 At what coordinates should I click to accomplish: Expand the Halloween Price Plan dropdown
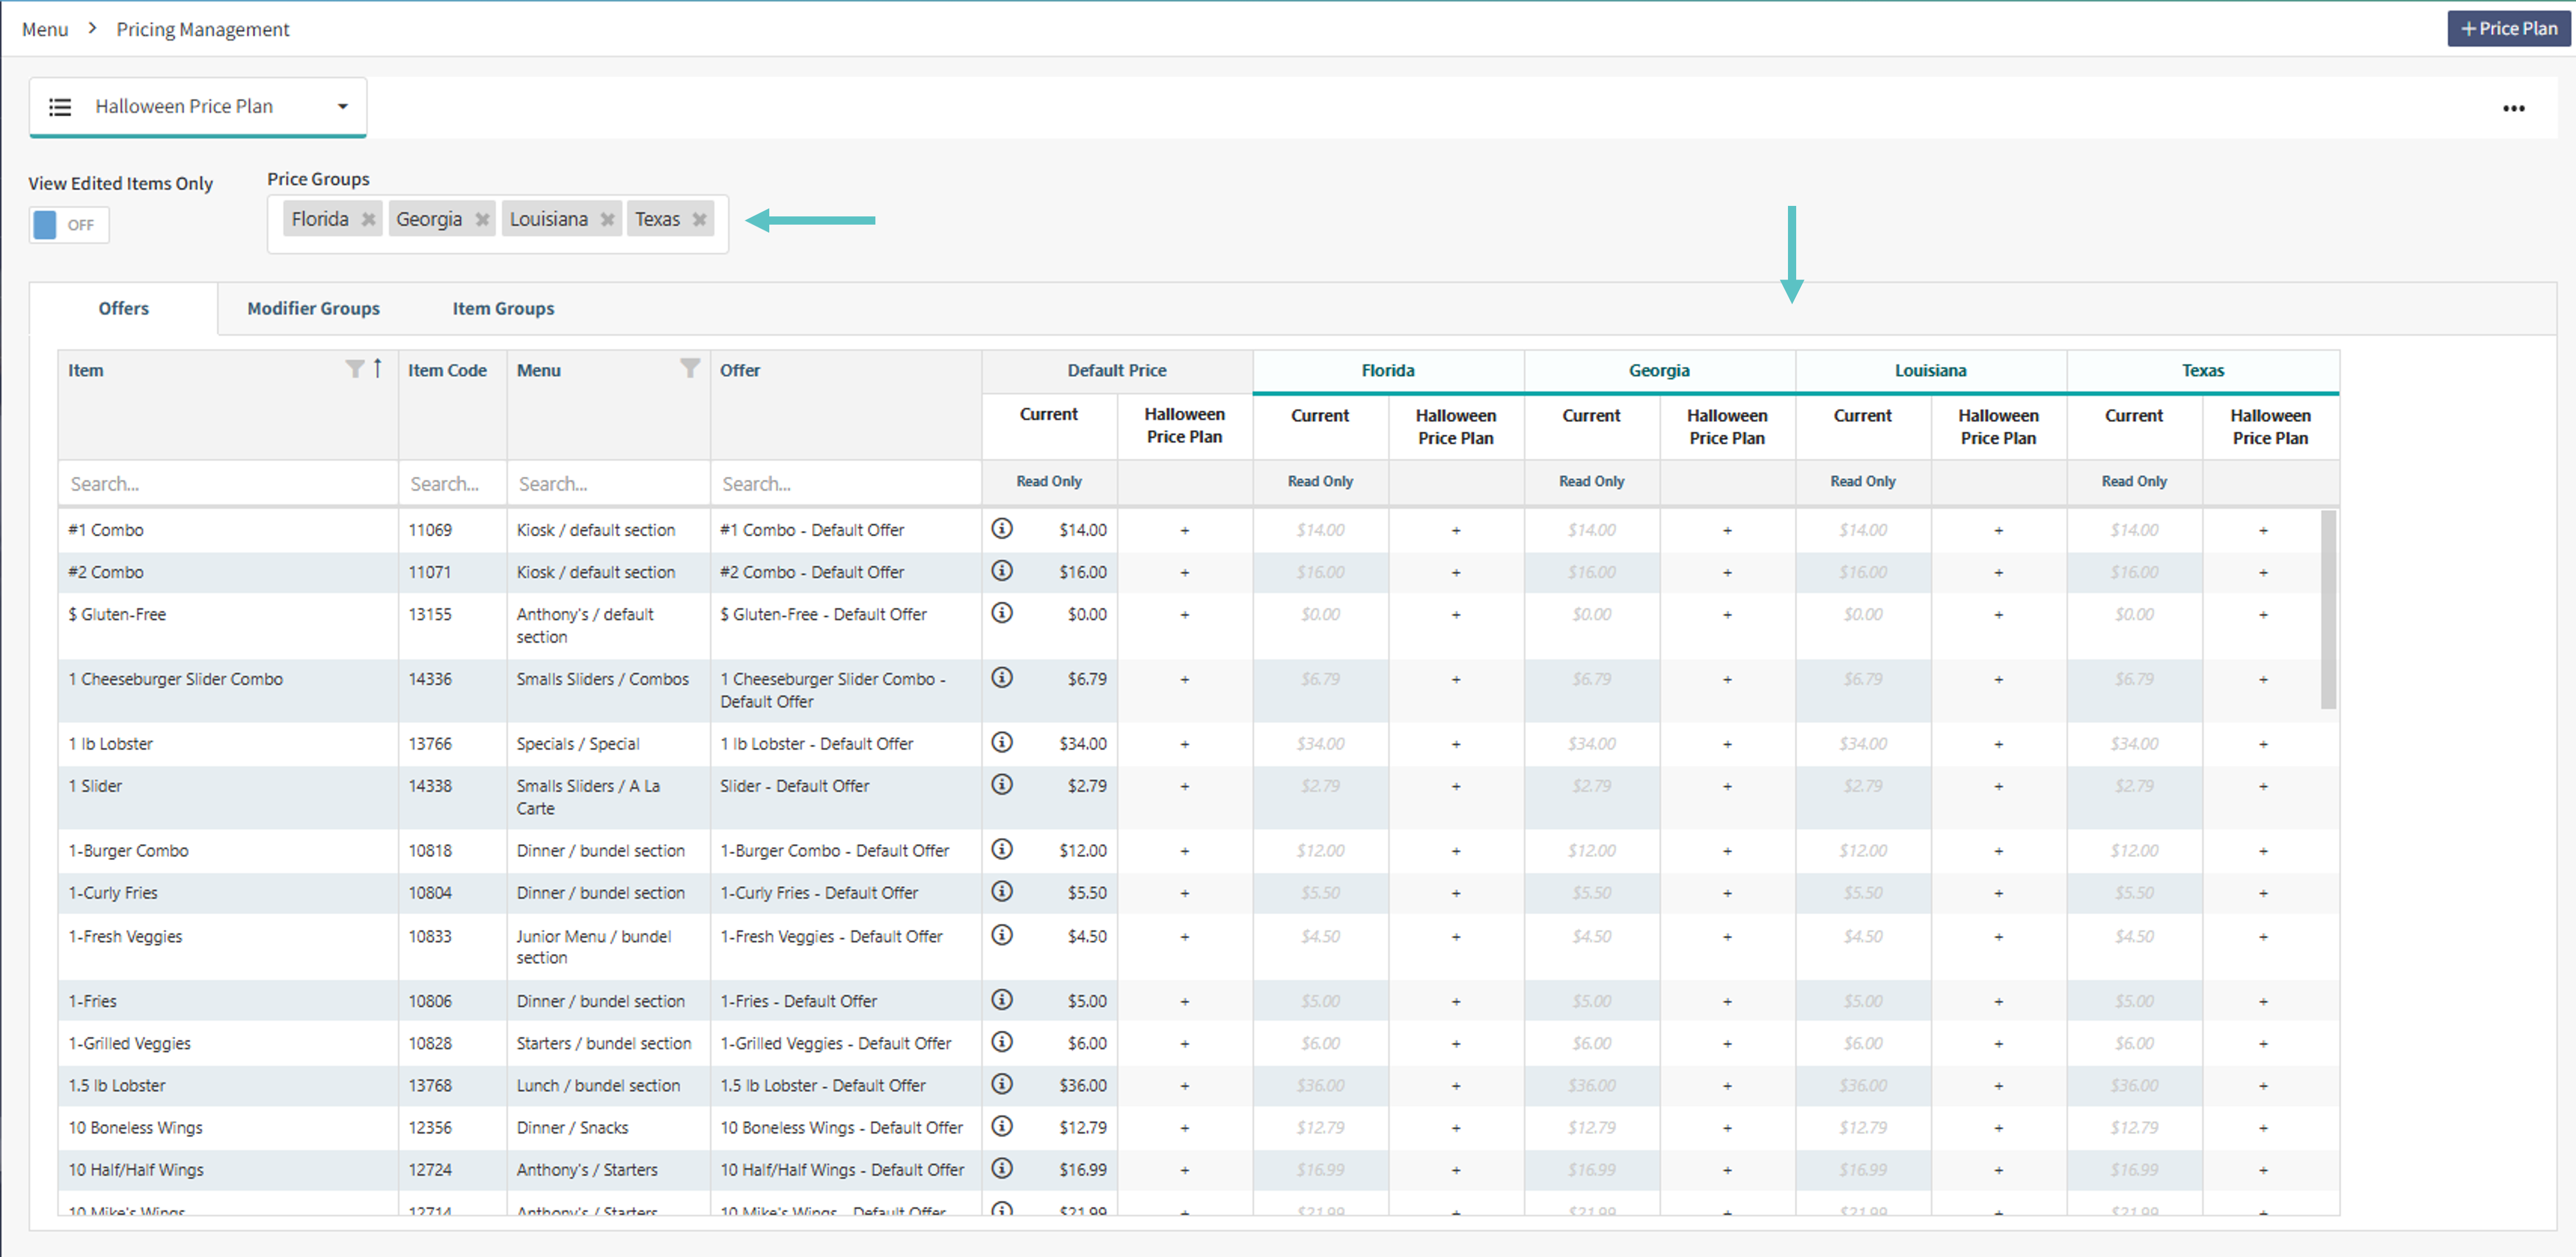pos(342,107)
